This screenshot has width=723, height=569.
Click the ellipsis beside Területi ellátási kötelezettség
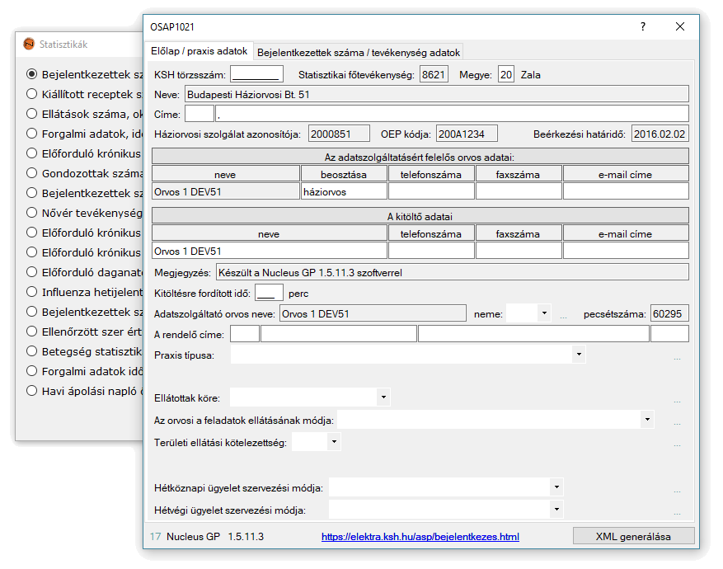coord(677,445)
